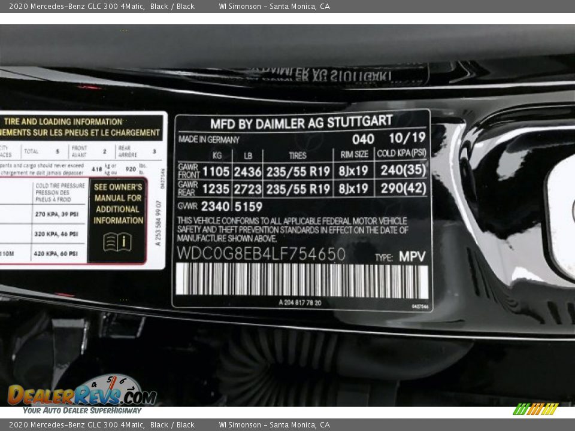575x431 pixels.
Task: Click the SEE OWNER'S MANUAL yellow text box
Action: click(117, 204)
